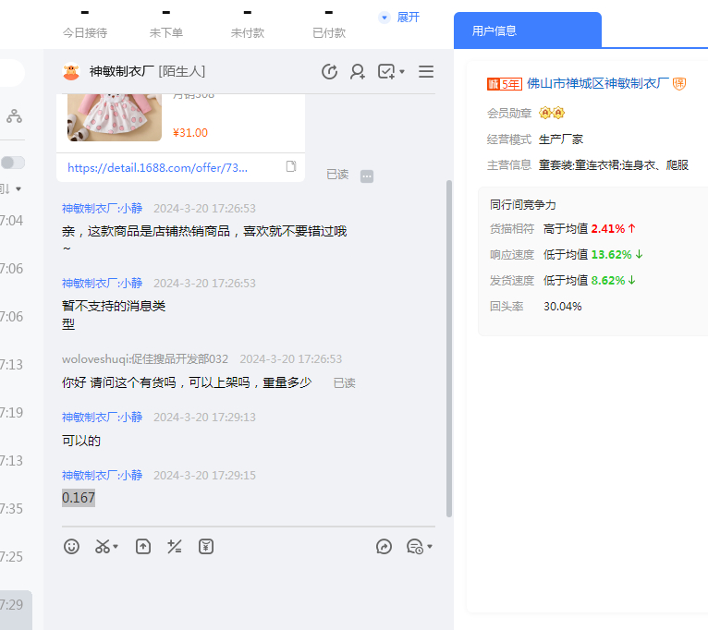Image resolution: width=708 pixels, height=630 pixels.
Task: Click the upload file icon
Action: (x=143, y=547)
